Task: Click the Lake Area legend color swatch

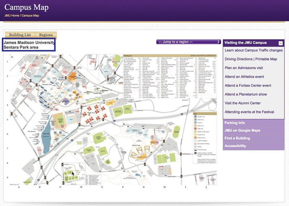Action: tap(195, 123)
